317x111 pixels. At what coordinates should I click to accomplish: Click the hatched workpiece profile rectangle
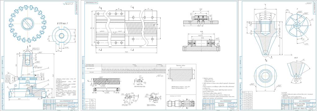click(181, 75)
